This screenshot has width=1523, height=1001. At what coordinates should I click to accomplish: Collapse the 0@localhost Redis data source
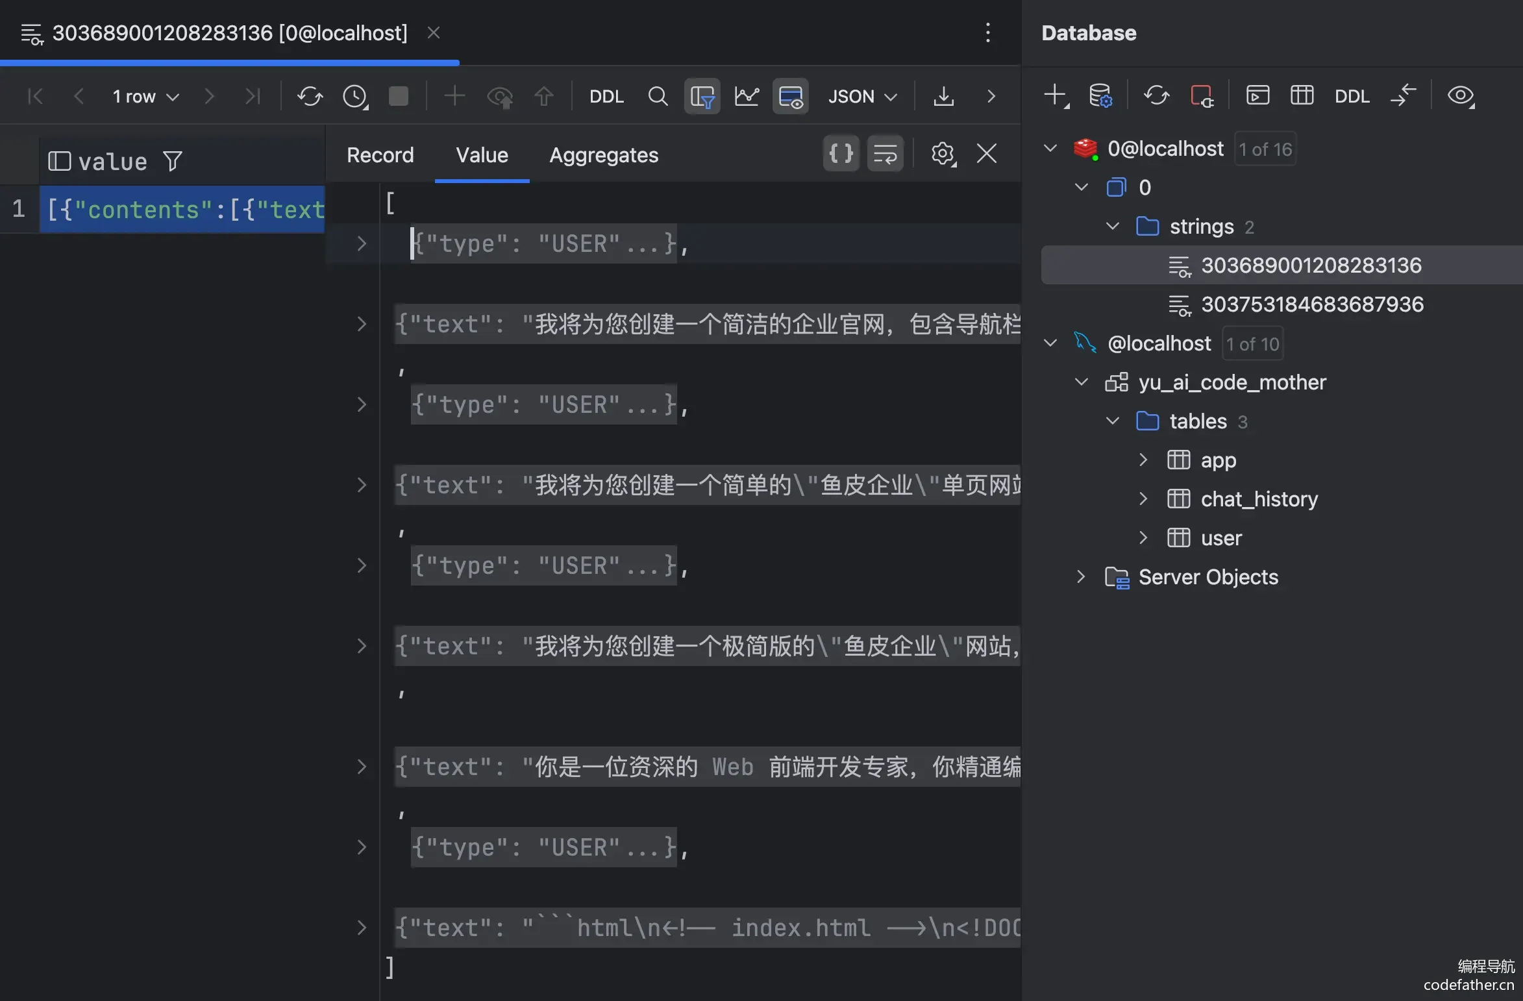(x=1050, y=149)
